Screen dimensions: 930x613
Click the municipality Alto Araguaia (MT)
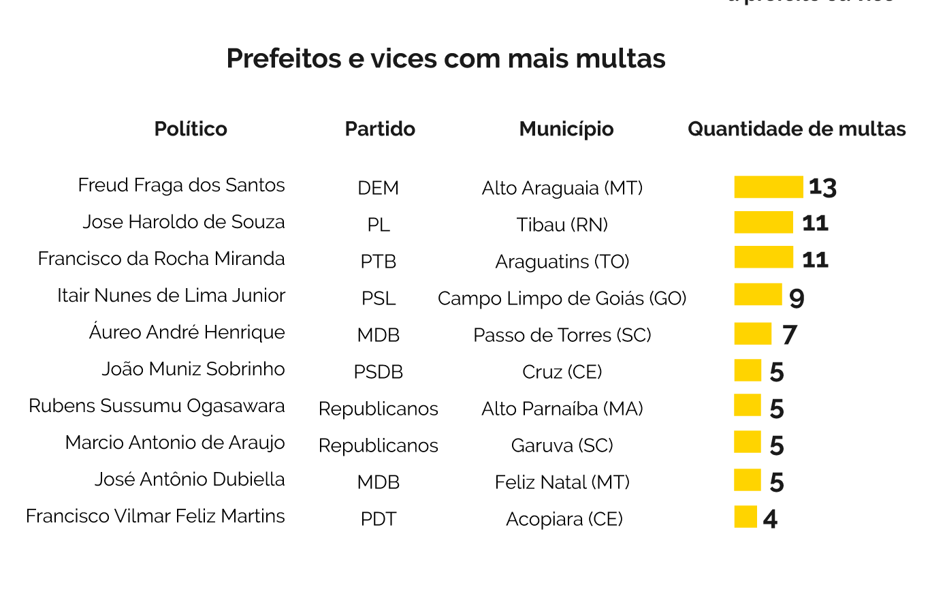pyautogui.click(x=562, y=188)
